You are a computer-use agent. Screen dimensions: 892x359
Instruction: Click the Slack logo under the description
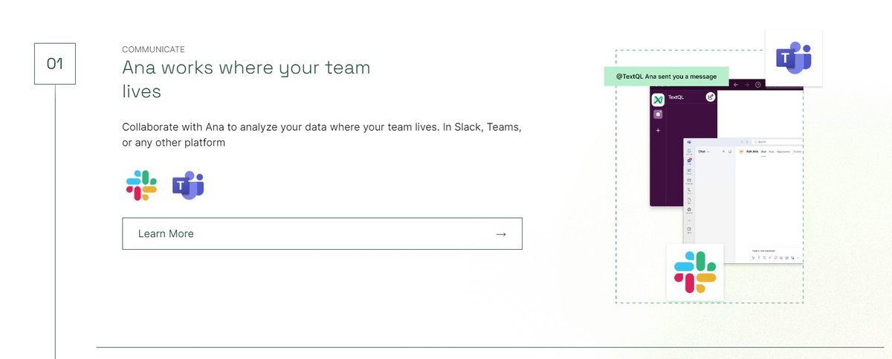(141, 185)
